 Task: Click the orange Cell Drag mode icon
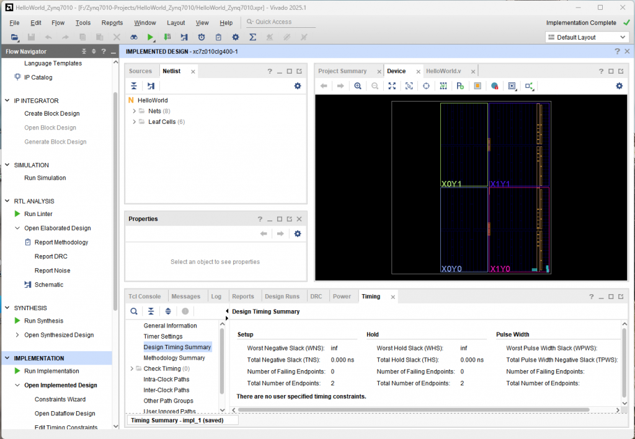click(477, 85)
